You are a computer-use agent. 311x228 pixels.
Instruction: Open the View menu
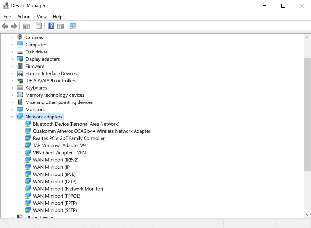click(x=42, y=17)
